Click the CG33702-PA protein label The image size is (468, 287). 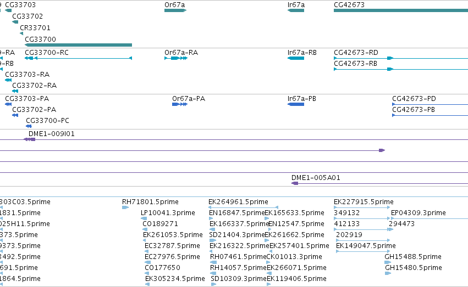click(34, 110)
